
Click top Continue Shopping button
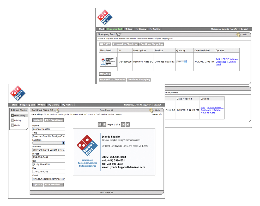tap(152, 44)
